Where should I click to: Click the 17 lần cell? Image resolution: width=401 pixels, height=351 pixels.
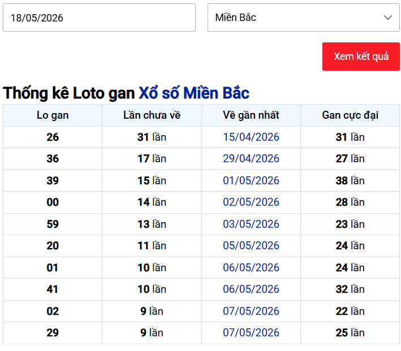point(152,158)
